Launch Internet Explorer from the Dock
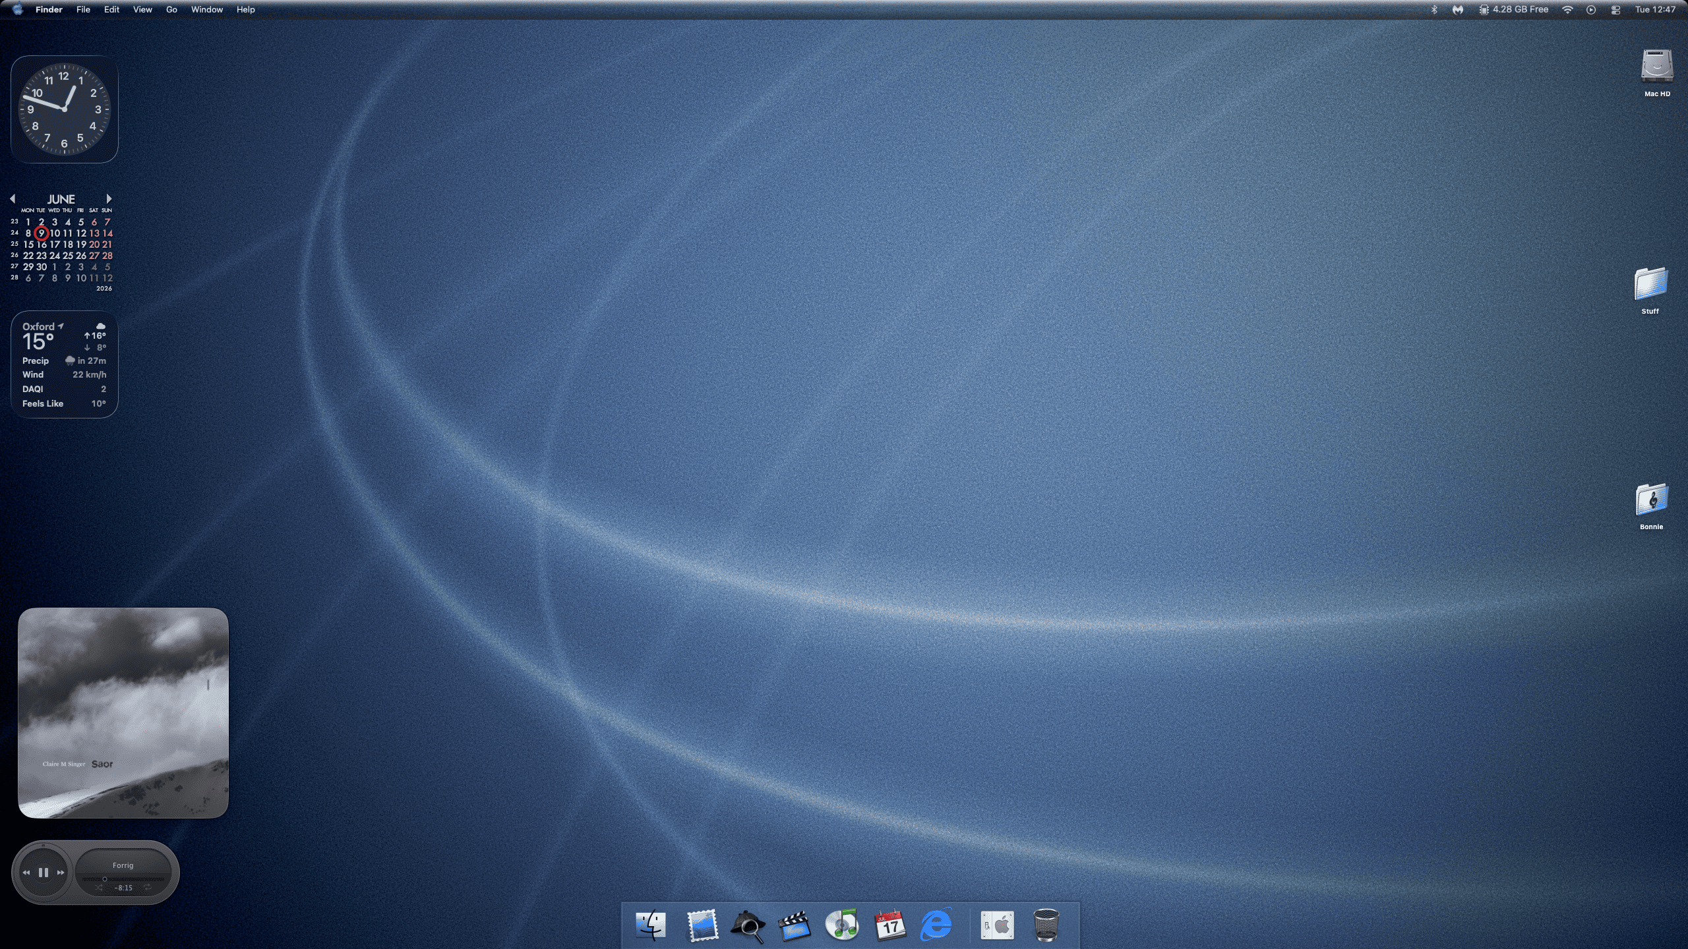The height and width of the screenshot is (949, 1688). 936,925
